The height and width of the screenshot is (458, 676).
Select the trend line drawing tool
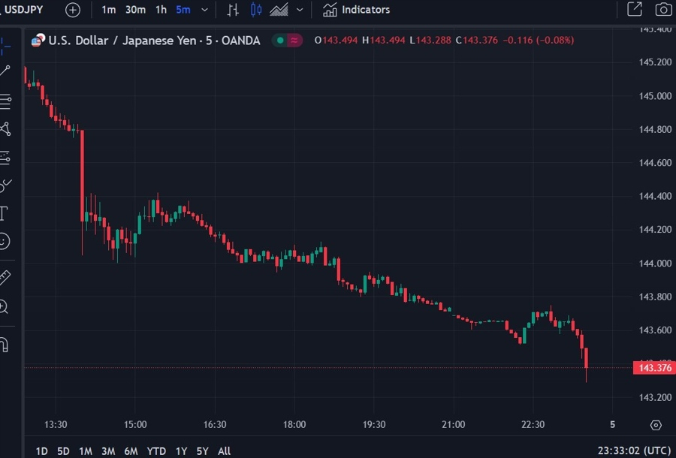coord(5,71)
